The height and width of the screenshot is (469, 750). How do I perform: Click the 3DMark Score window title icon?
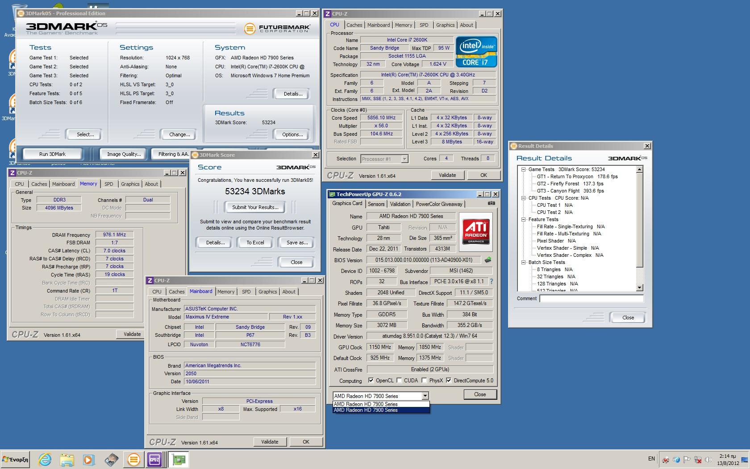pyautogui.click(x=195, y=155)
